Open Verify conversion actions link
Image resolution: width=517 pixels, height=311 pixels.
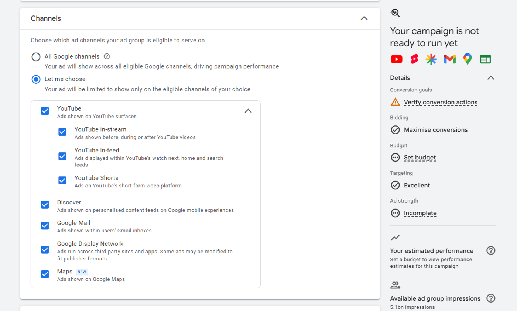tap(441, 102)
